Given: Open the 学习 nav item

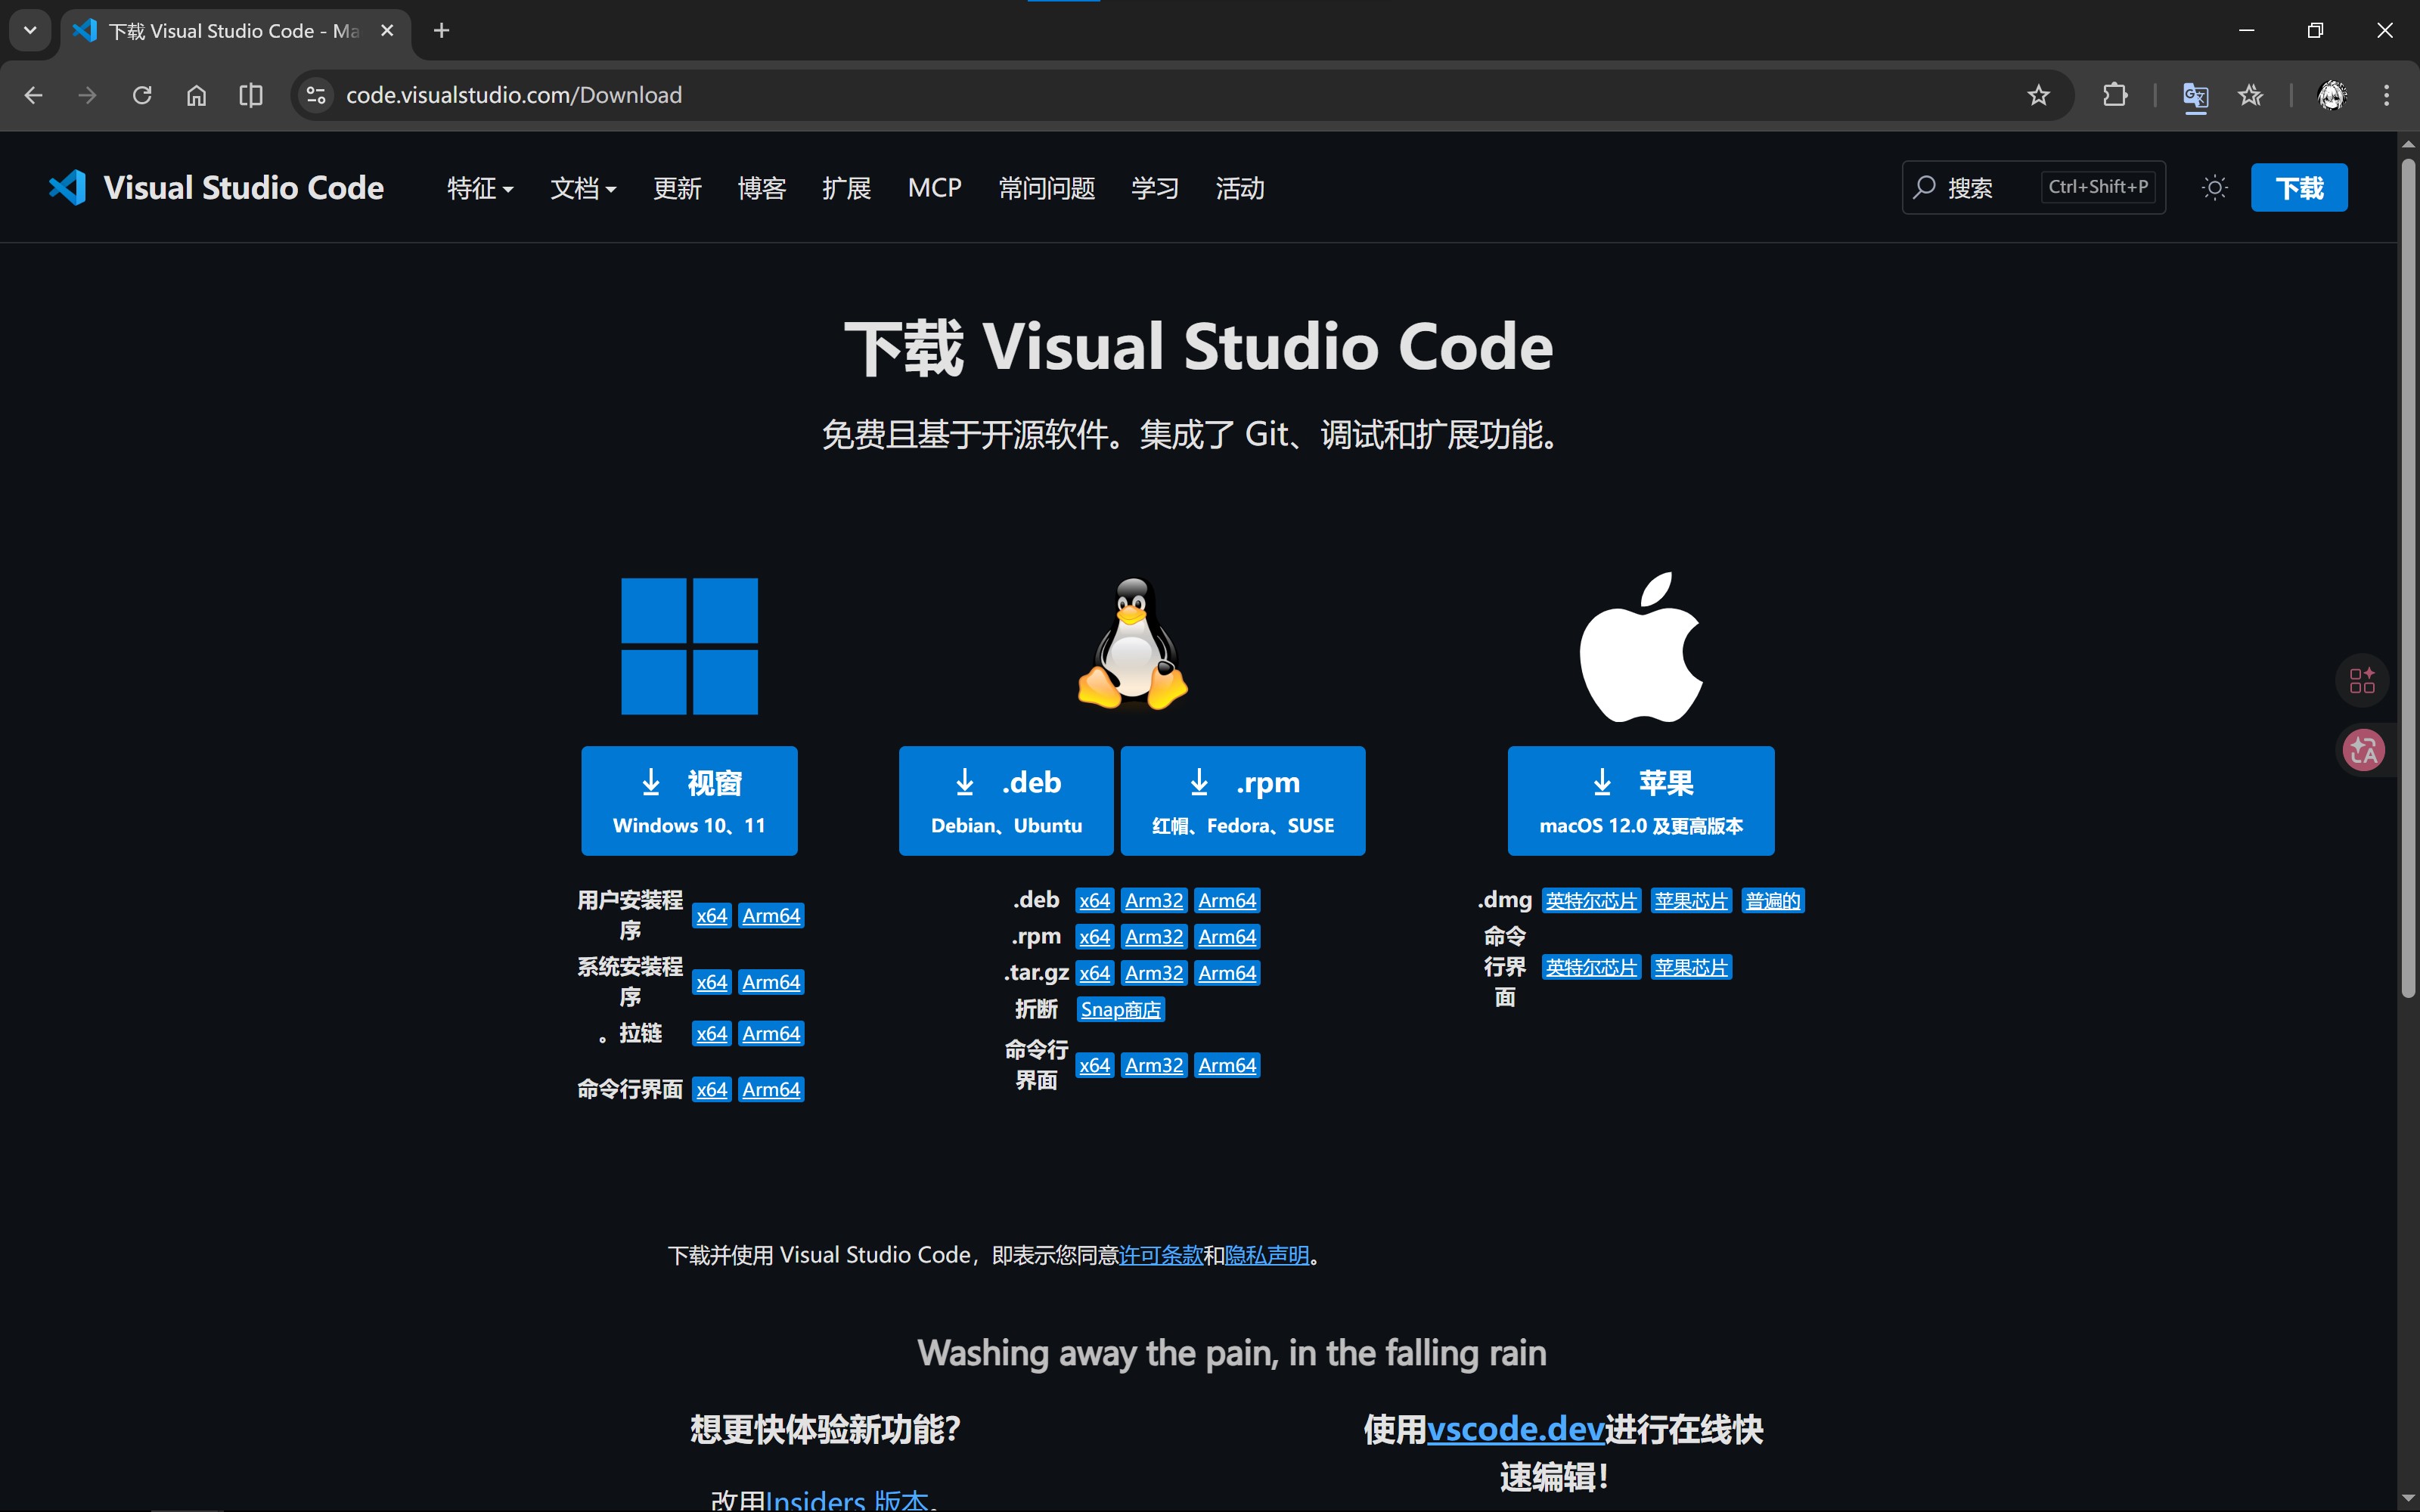Looking at the screenshot, I should coord(1155,188).
